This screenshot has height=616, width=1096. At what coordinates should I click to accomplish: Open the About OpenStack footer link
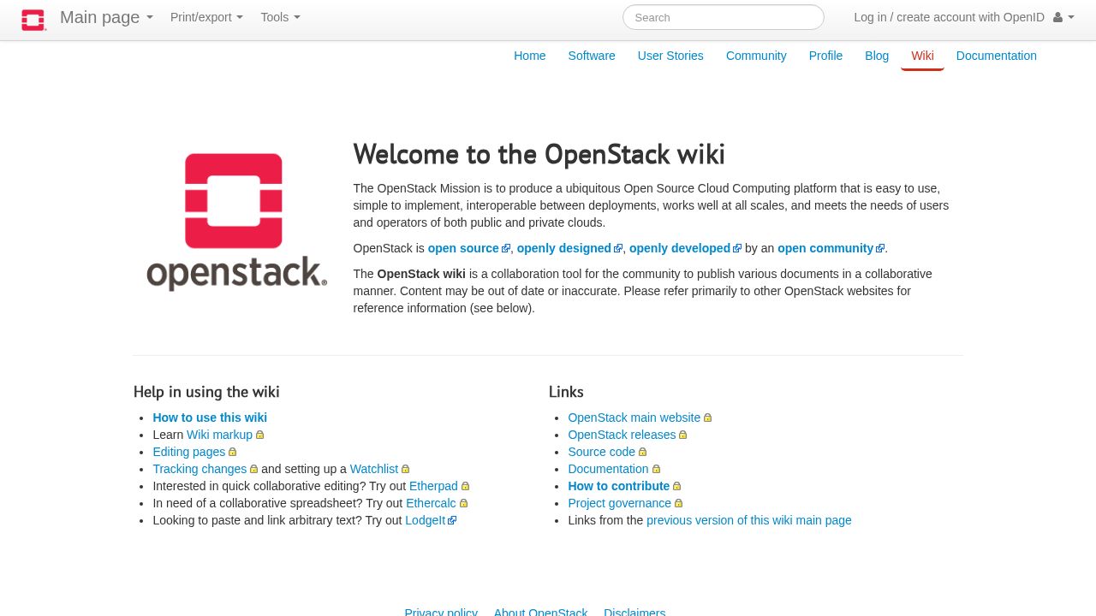pyautogui.click(x=541, y=612)
